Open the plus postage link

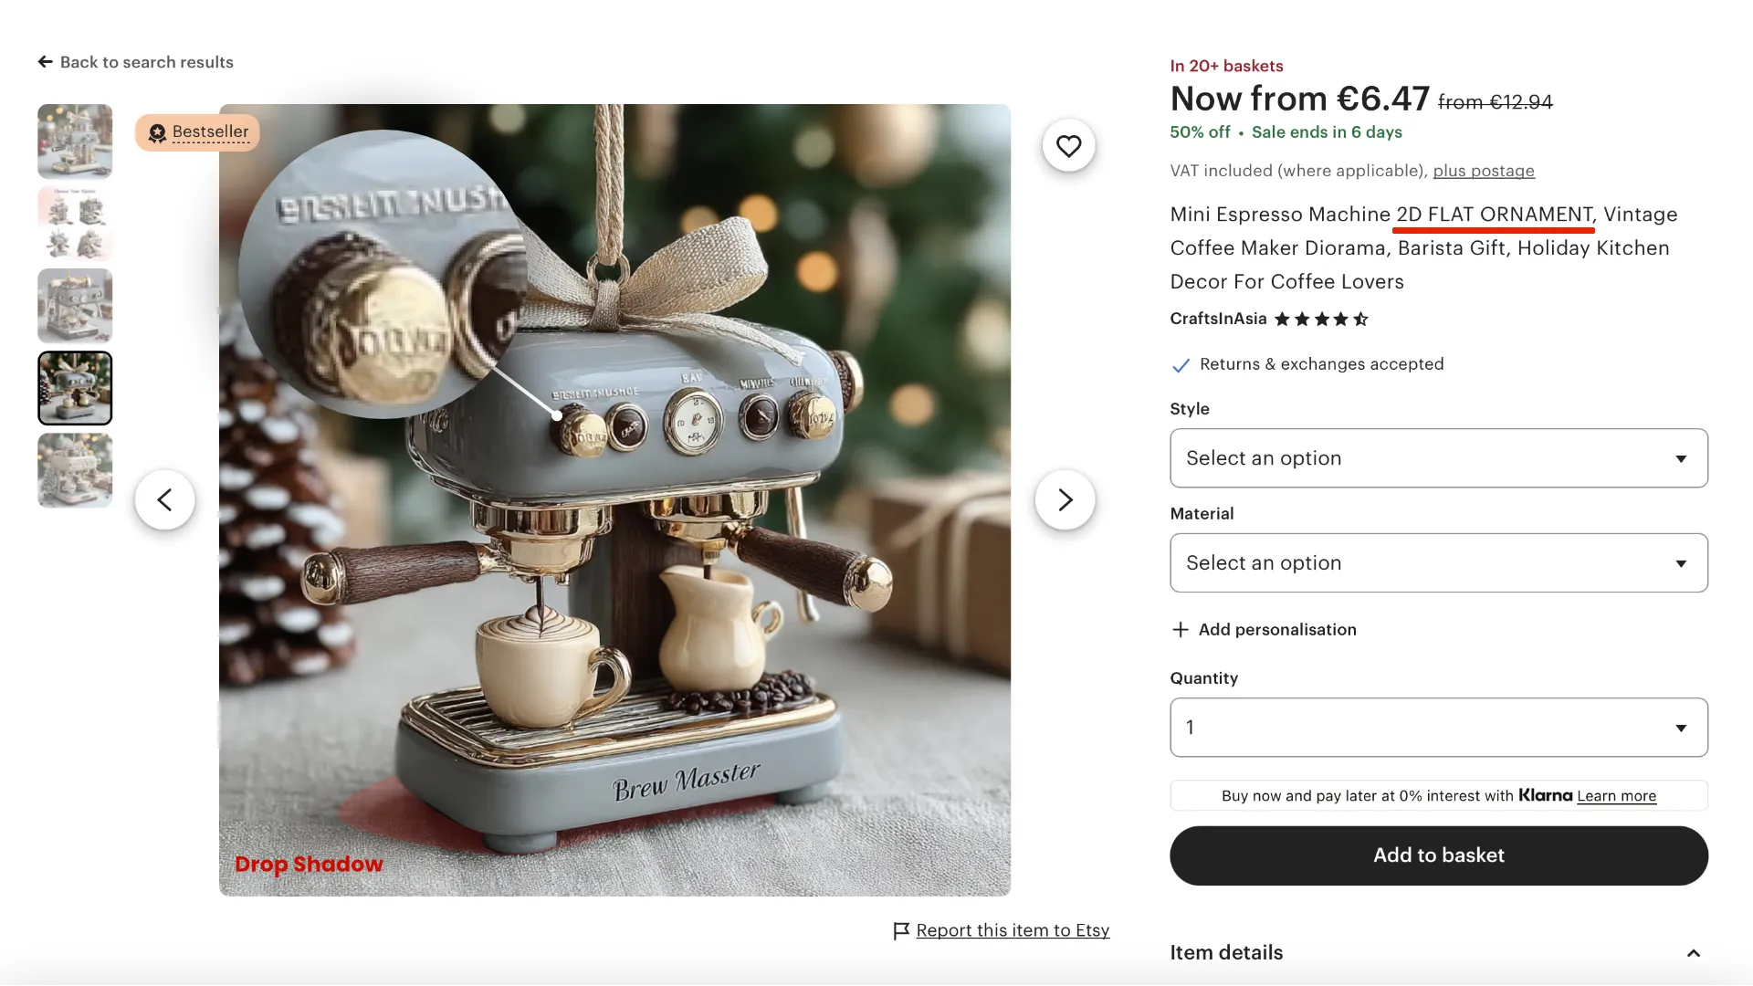coord(1484,171)
